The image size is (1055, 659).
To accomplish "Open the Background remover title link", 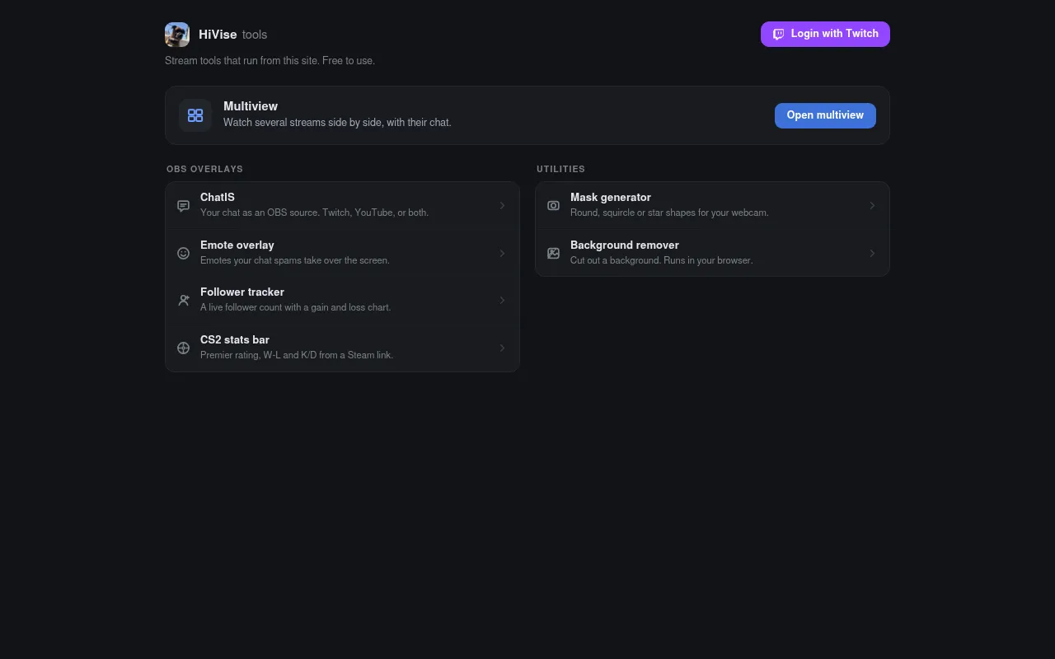I will [625, 245].
